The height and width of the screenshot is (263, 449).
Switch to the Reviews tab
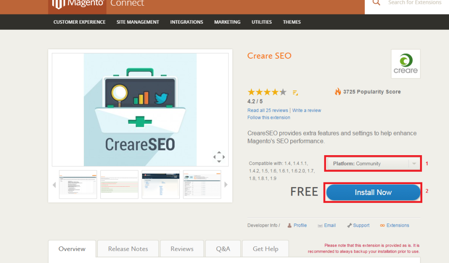[x=182, y=249]
